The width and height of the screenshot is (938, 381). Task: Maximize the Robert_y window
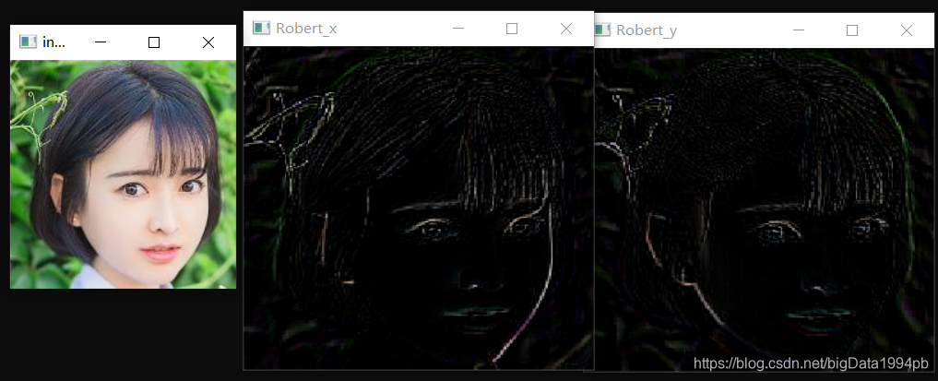click(852, 30)
